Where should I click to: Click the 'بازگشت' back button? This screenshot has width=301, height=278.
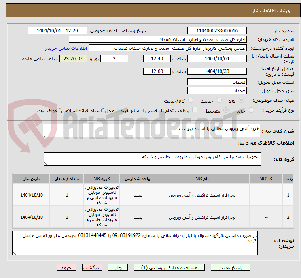92,267
